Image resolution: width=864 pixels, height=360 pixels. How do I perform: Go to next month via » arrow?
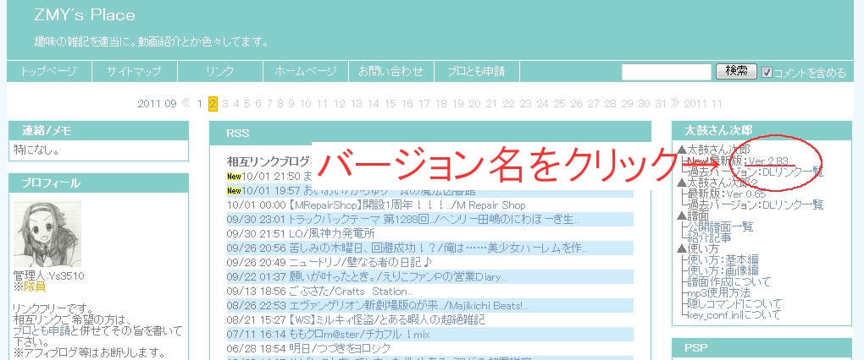pos(675,103)
